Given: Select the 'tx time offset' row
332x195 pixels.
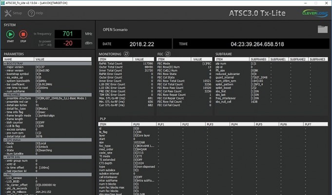Looking at the screenshot, I should pyautogui.click(x=47, y=168).
